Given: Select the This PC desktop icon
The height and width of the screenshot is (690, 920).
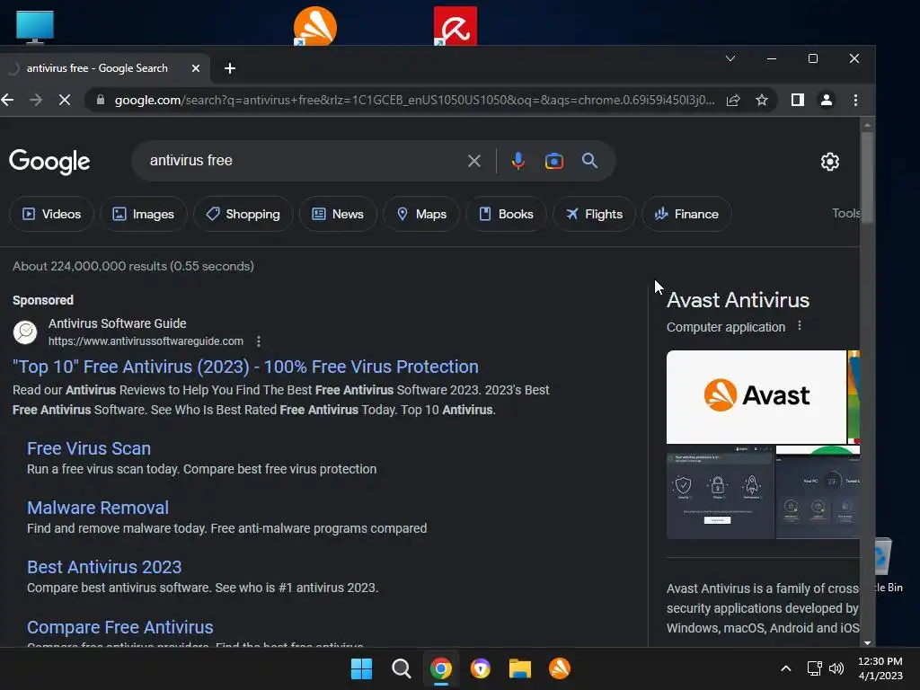Looking at the screenshot, I should point(35,27).
